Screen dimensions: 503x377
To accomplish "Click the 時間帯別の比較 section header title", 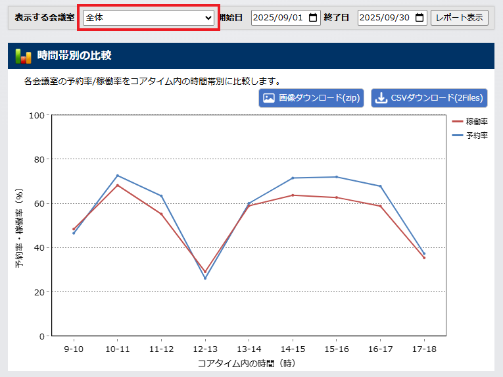I will click(x=74, y=56).
